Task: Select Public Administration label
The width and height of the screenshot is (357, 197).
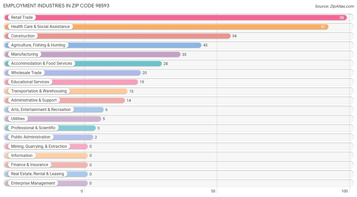Action: 31,137
